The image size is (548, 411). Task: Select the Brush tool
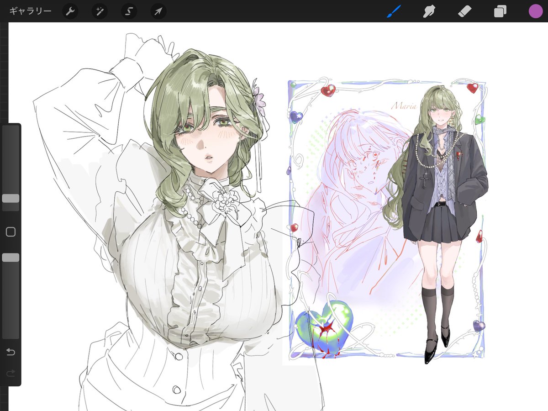coord(394,11)
